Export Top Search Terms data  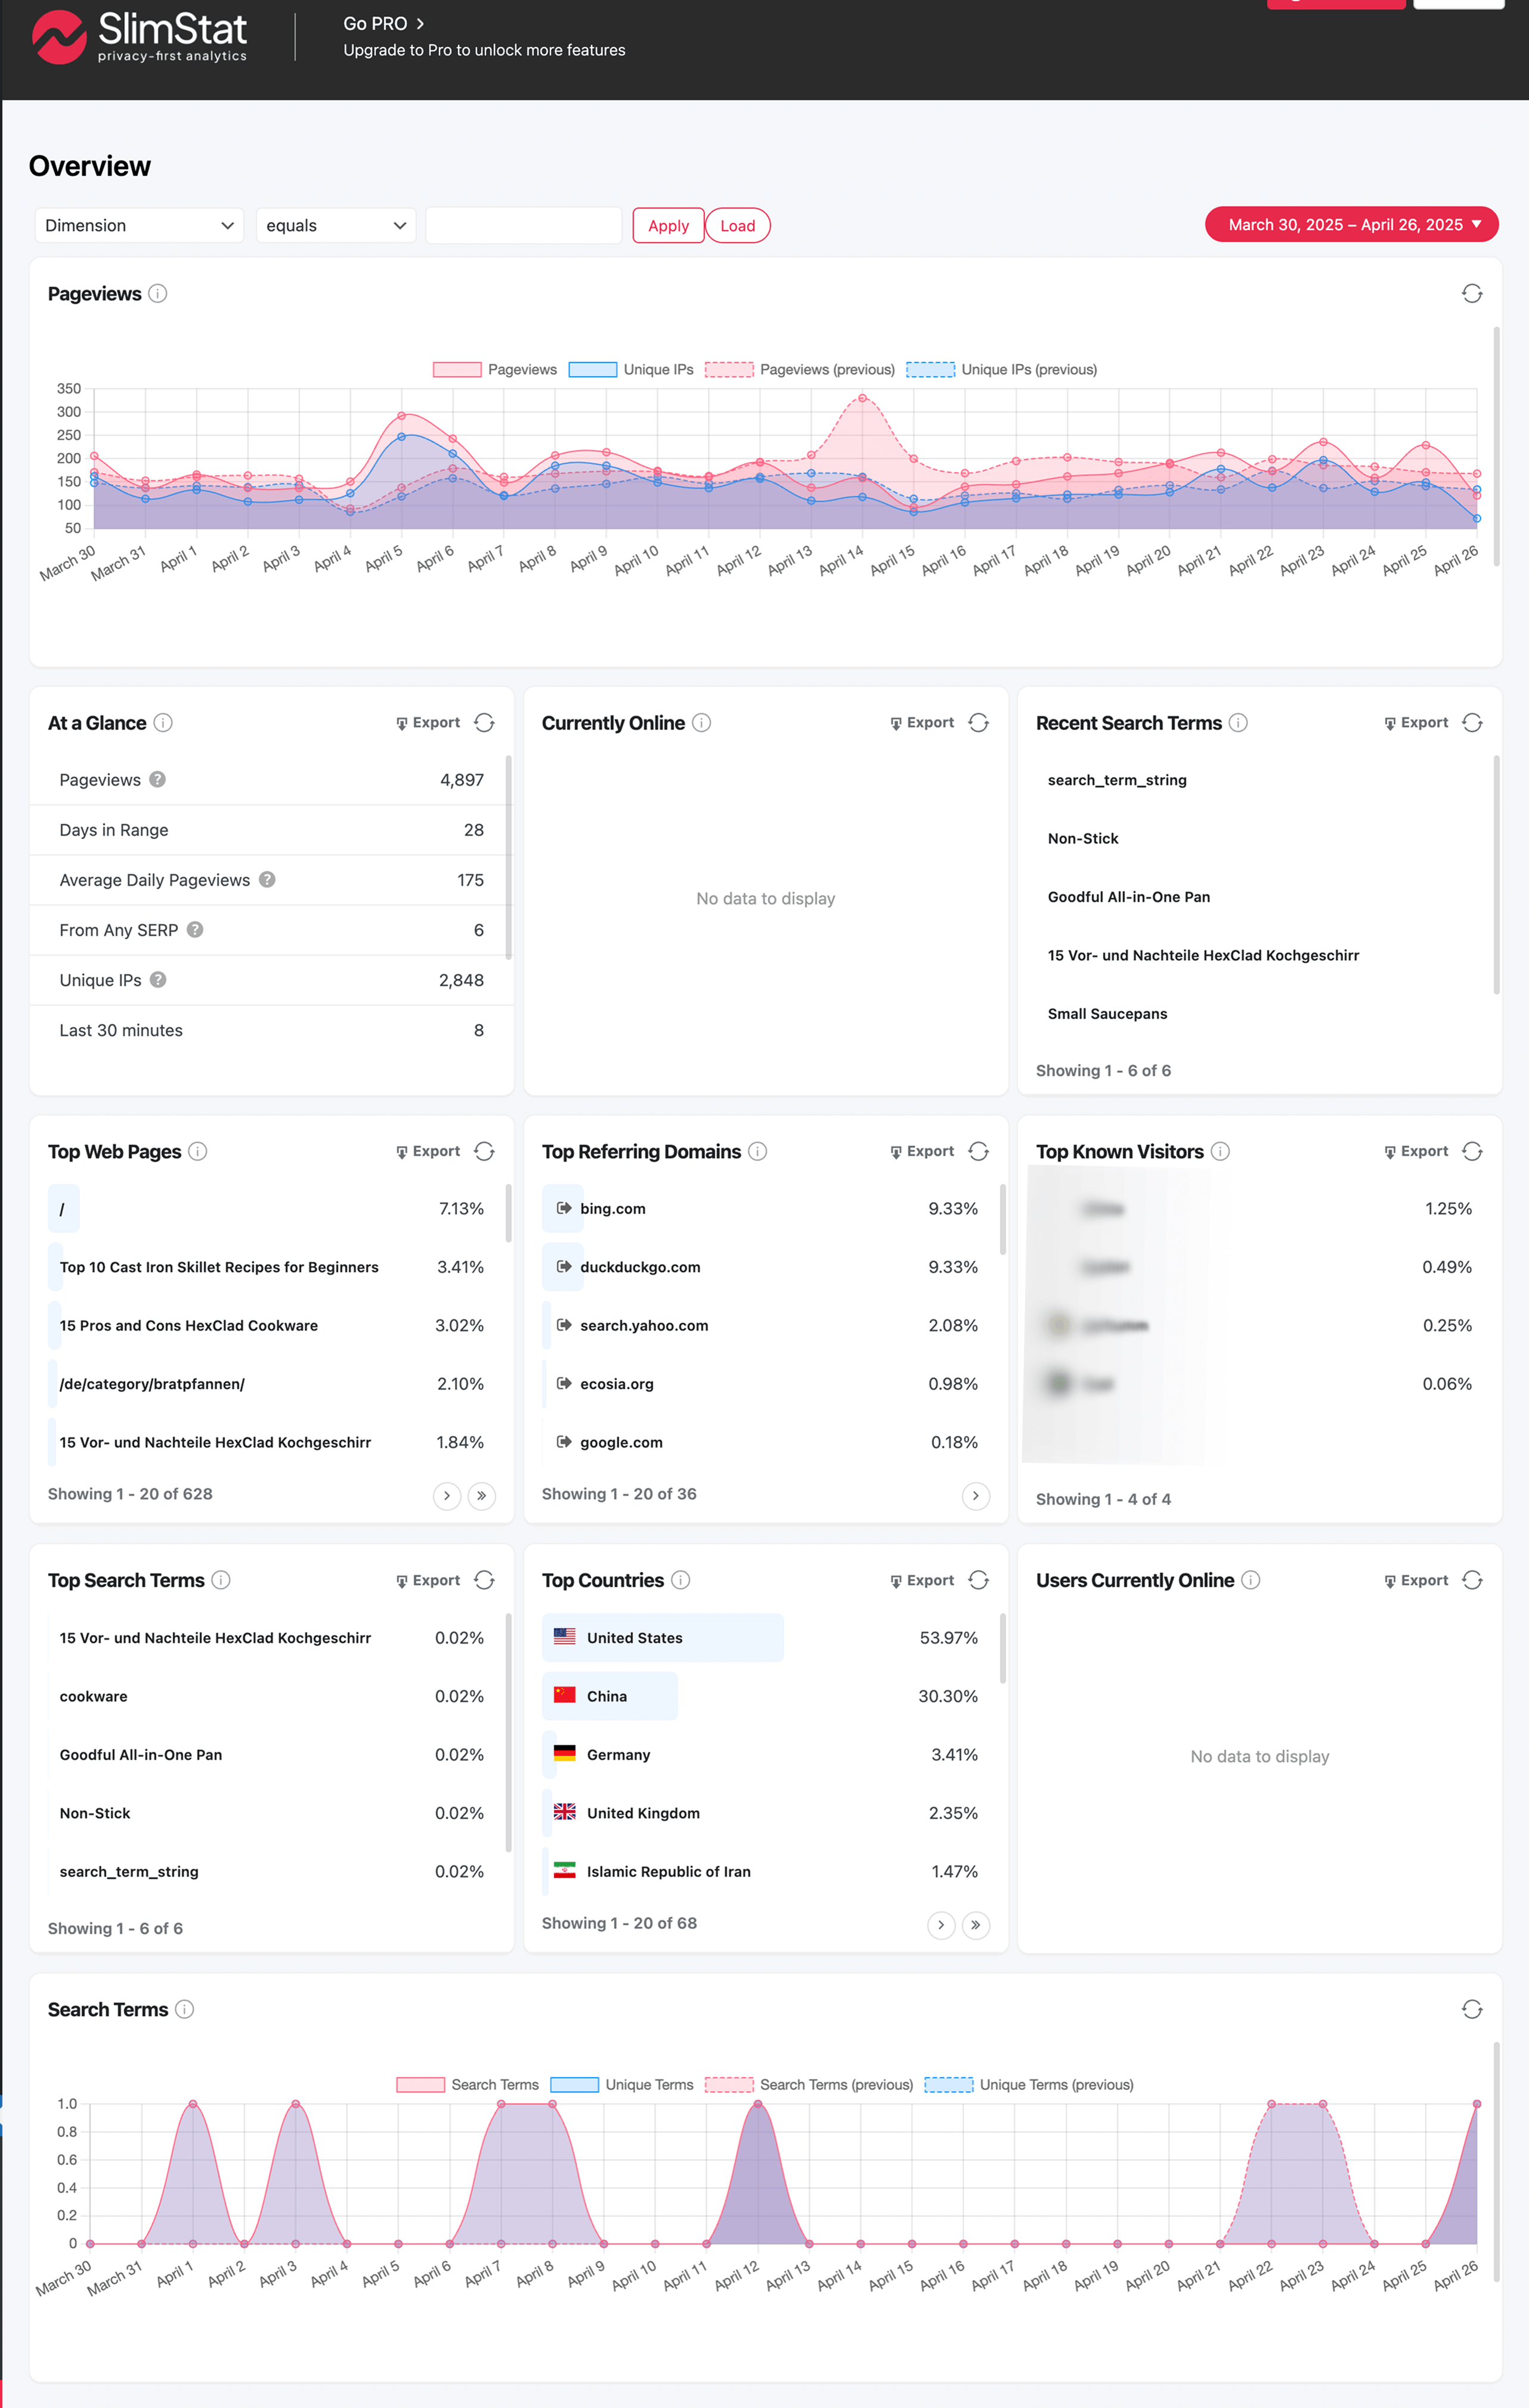click(x=428, y=1581)
